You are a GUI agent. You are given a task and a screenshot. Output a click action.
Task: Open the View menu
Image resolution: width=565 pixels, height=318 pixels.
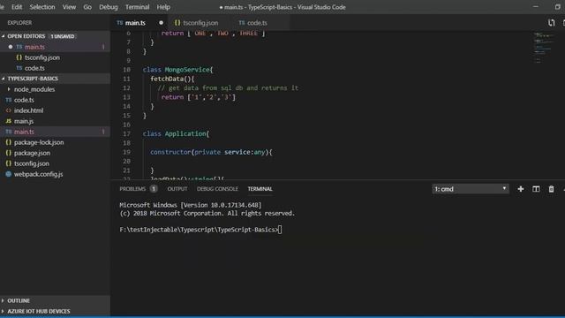tap(69, 7)
